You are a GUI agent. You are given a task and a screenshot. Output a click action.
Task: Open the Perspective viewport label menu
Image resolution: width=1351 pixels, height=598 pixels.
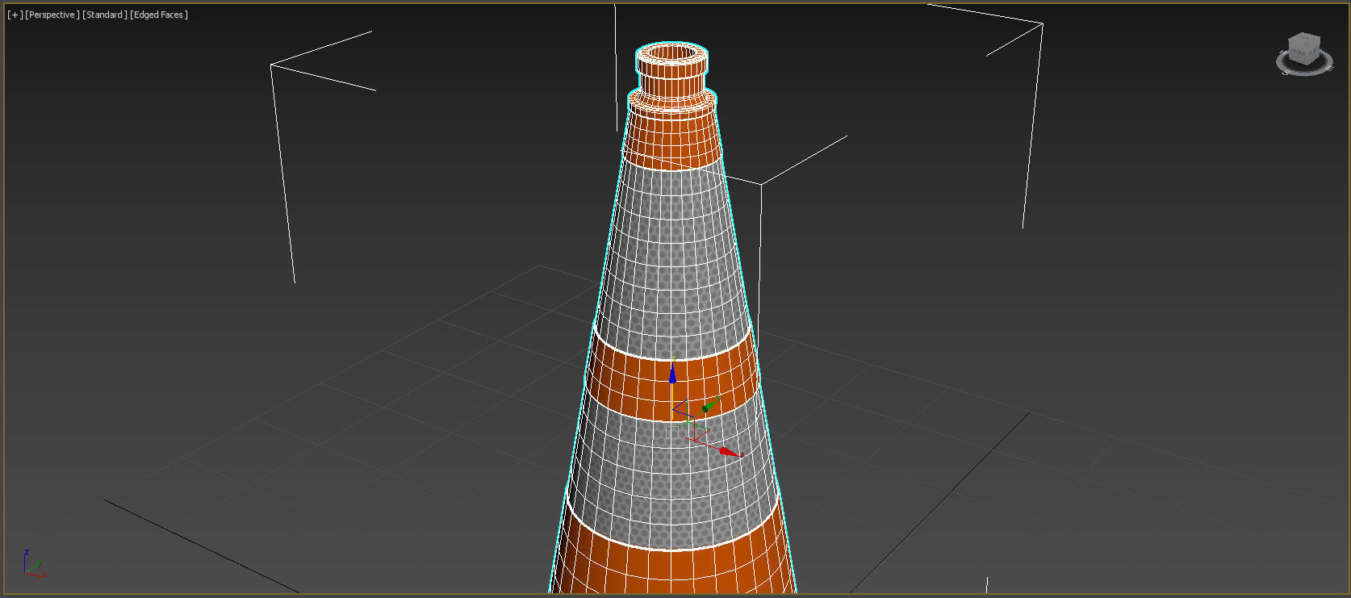pyautogui.click(x=52, y=15)
